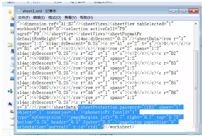Click the value 7607 in the XML
This screenshot has height=136, width=202.
pyautogui.click(x=44, y=88)
